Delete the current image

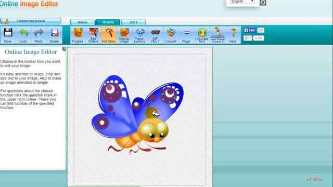coord(54,35)
